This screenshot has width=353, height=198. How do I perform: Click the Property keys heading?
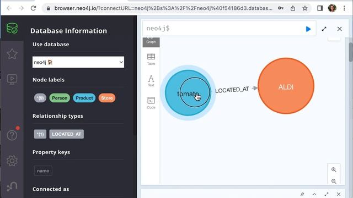point(51,152)
